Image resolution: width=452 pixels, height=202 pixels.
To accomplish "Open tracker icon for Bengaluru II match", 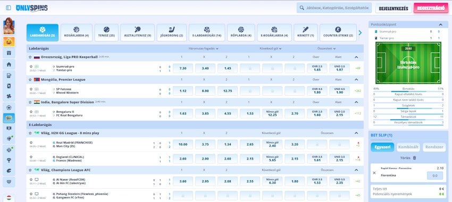I will (x=37, y=112).
